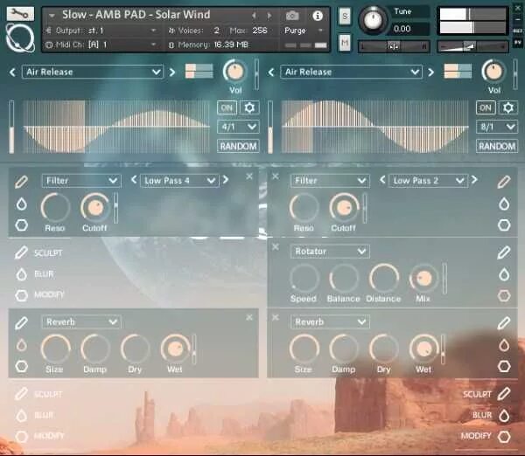The height and width of the screenshot is (456, 525).
Task: Remove the left Reverb module with X
Action: point(249,317)
